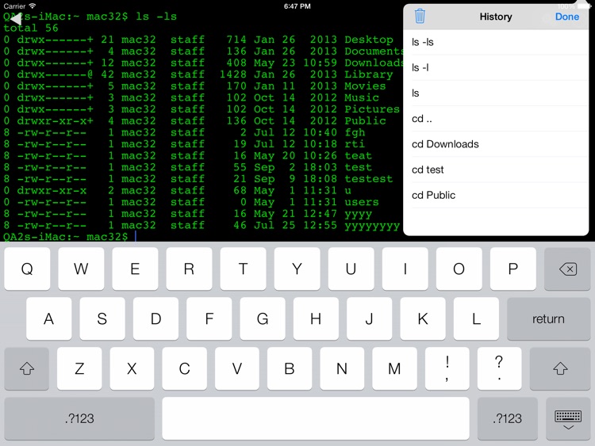Tap the P key
595x446 pixels.
[513, 269]
